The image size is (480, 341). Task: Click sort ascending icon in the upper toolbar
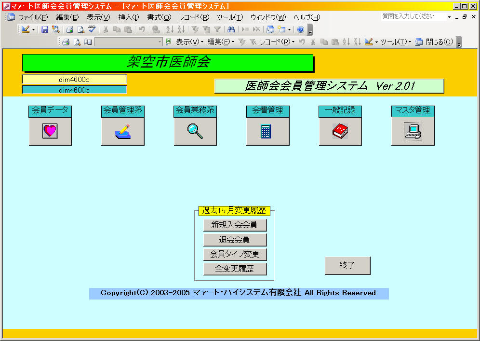pos(170,29)
